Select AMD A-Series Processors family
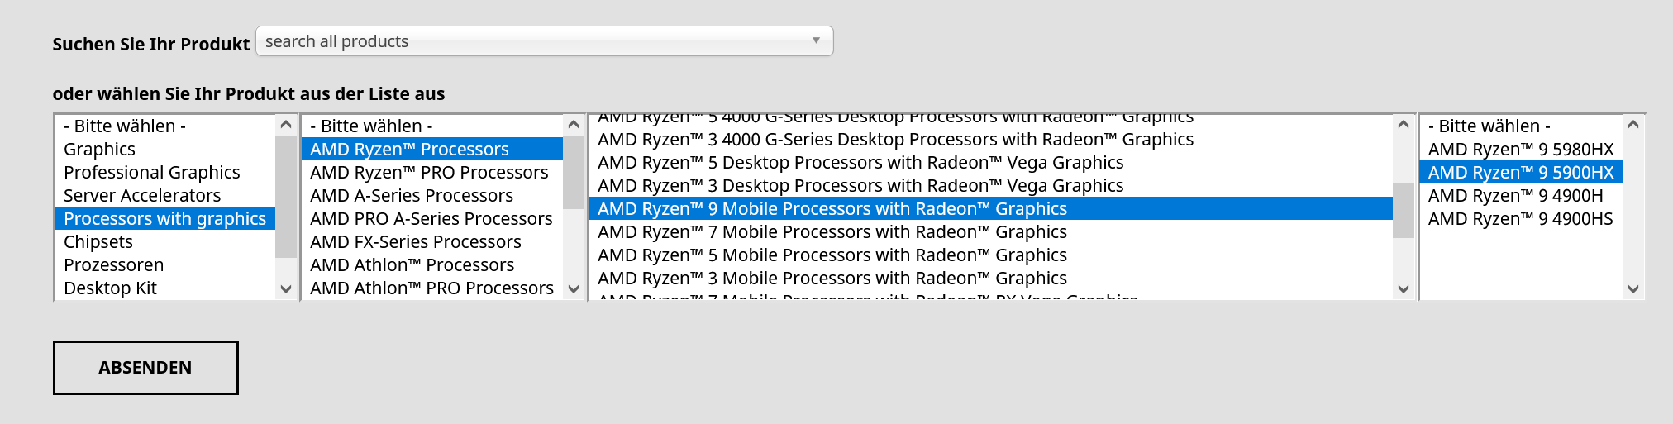1673x424 pixels. (432, 195)
